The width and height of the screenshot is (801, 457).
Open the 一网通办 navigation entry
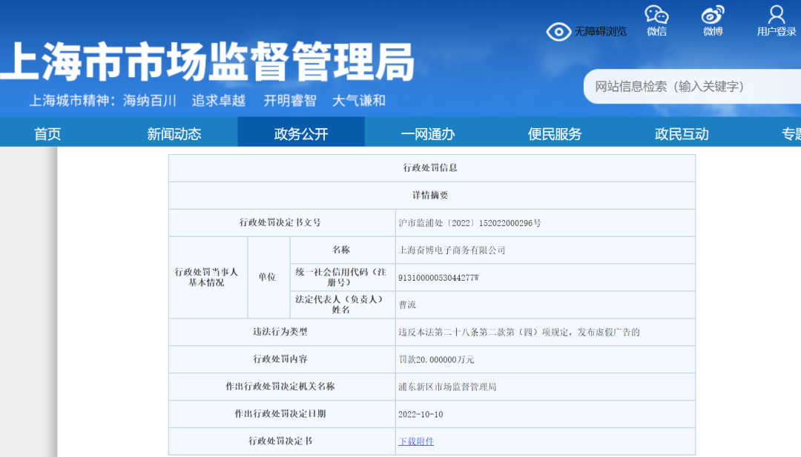(427, 132)
